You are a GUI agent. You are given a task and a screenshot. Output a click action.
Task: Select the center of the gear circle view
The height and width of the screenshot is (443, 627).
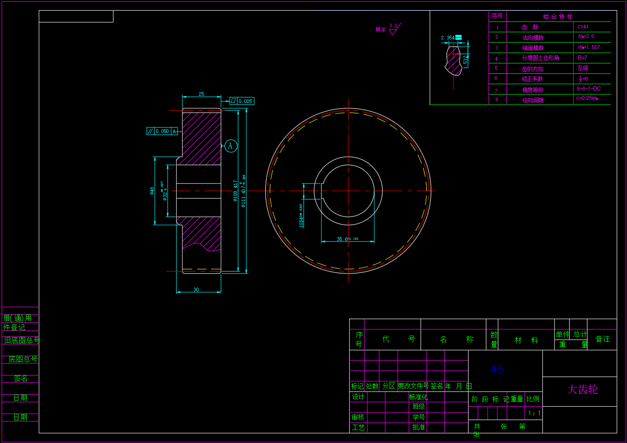click(348, 191)
